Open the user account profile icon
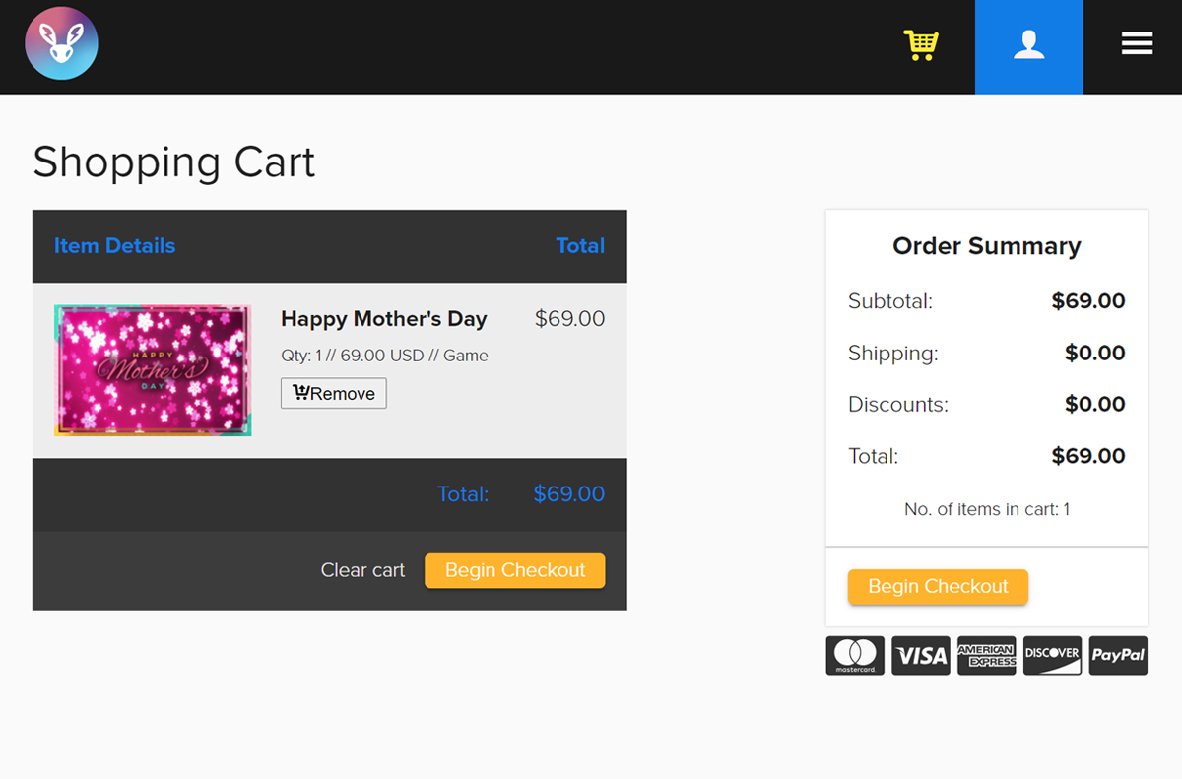1182x779 pixels. (1029, 47)
